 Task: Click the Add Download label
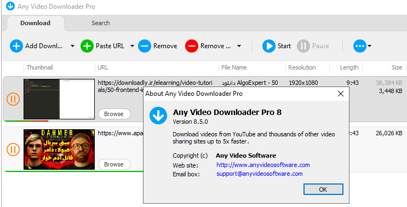[x=44, y=46]
